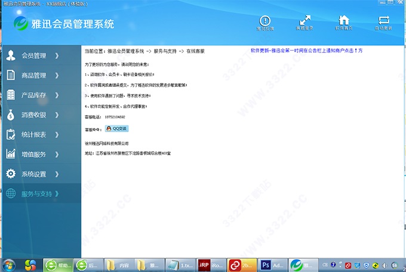Click the 会员管理 person icon

pos(11,56)
